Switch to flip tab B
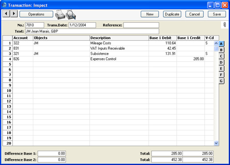The height and width of the screenshot is (165, 230). [221, 50]
